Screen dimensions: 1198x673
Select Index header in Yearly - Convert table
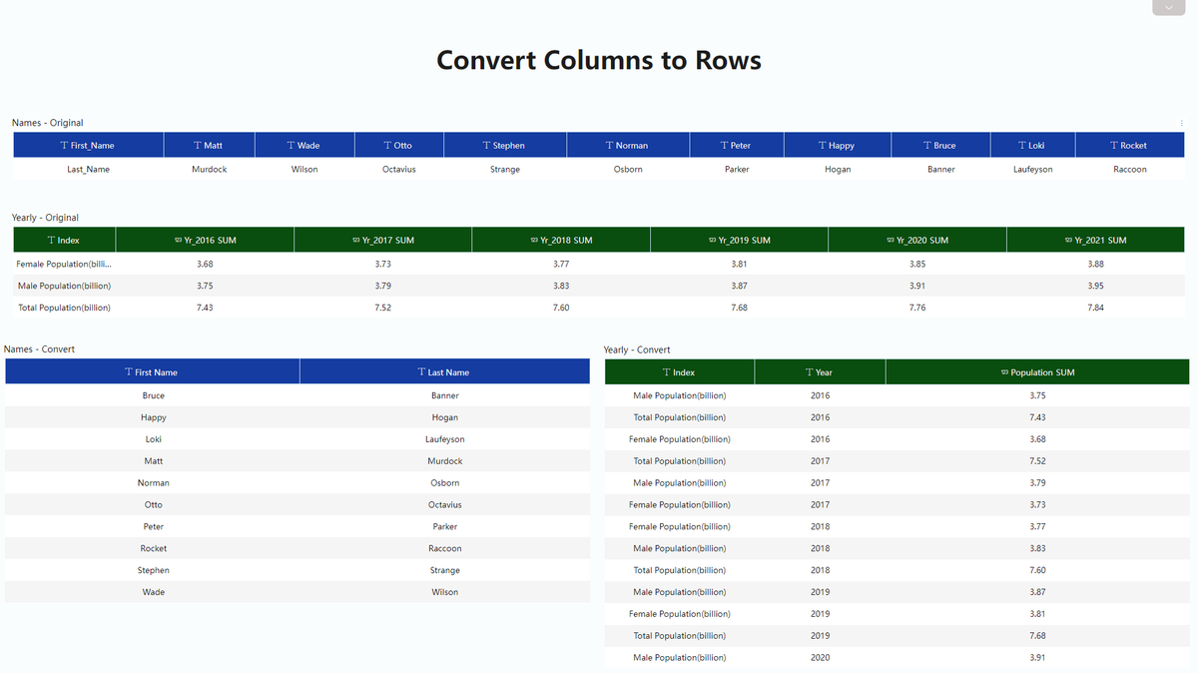tap(680, 371)
